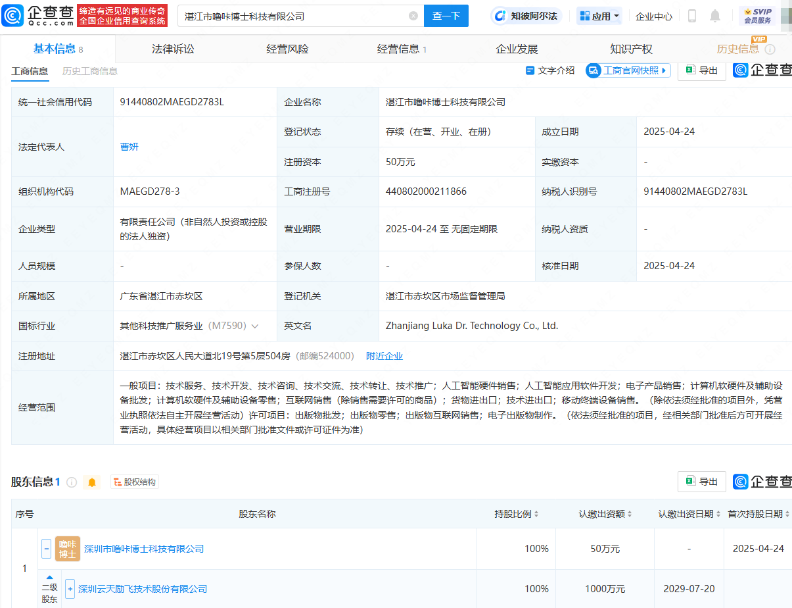Screen dimensions: 792x608
Task: Select registered address 人民大道北19号第5层504房
Action: click(205, 356)
